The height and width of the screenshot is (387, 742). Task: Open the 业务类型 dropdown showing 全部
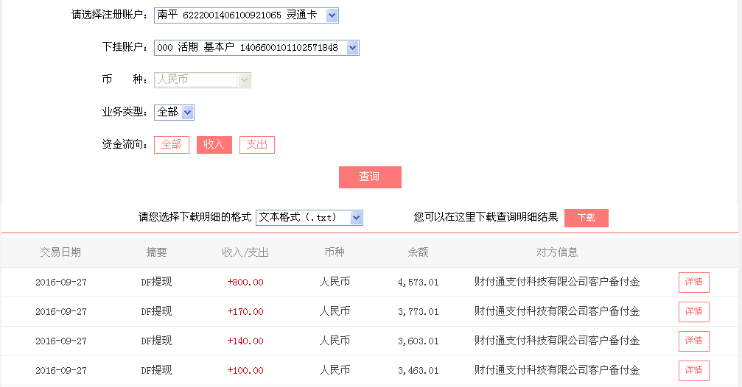click(x=174, y=113)
